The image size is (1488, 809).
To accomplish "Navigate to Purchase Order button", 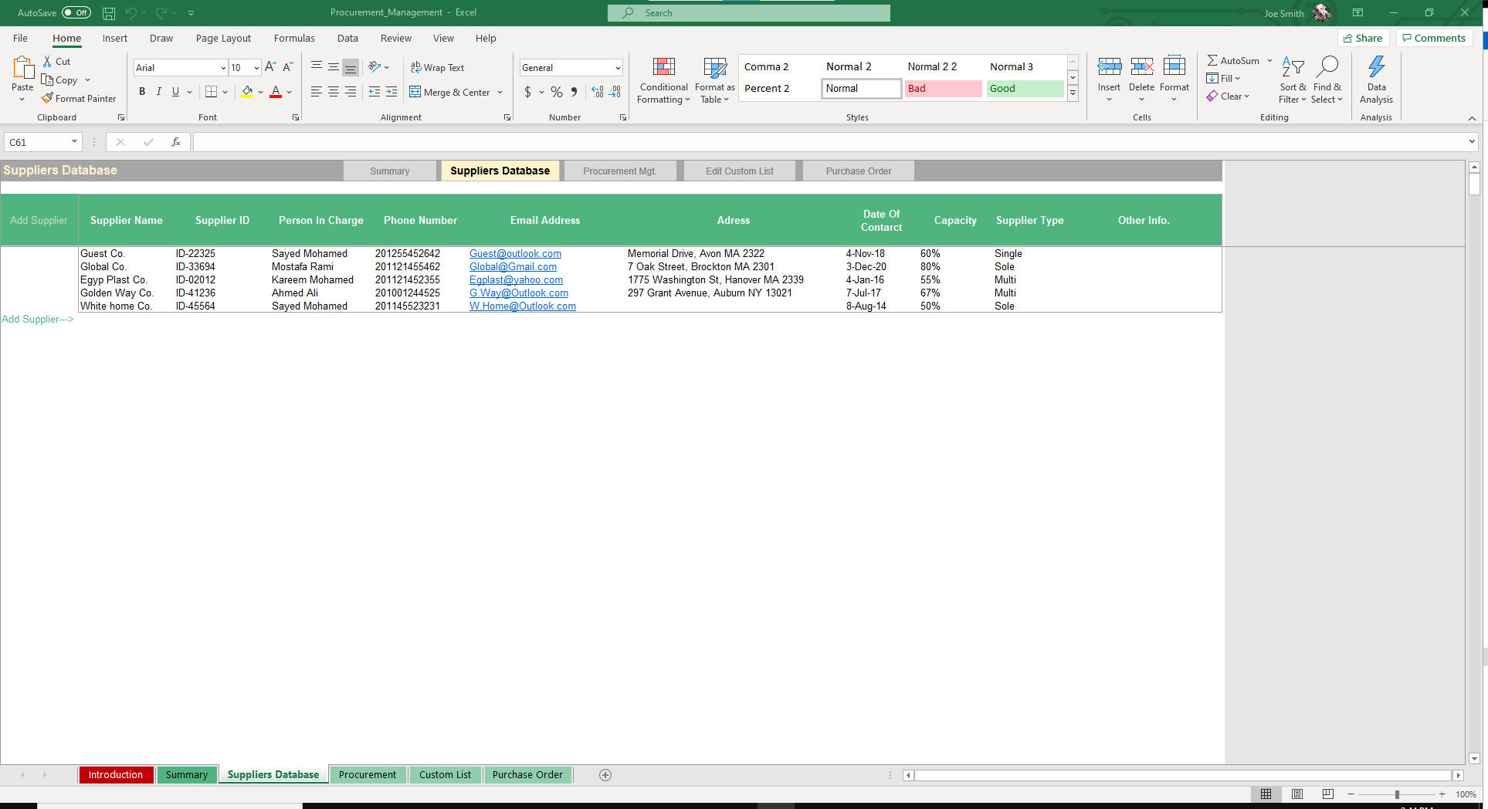I will (x=859, y=171).
